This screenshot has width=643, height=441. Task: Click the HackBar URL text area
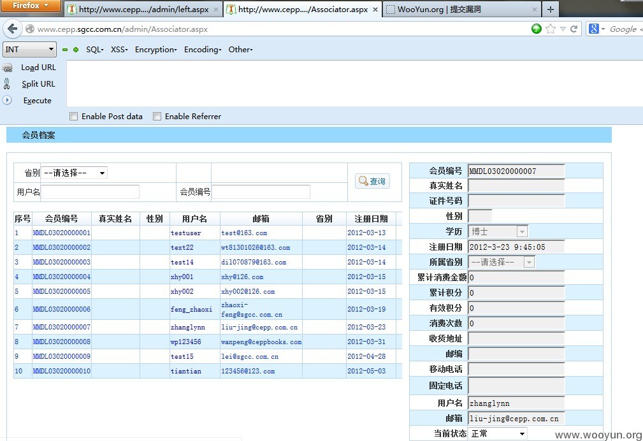pos(355,83)
